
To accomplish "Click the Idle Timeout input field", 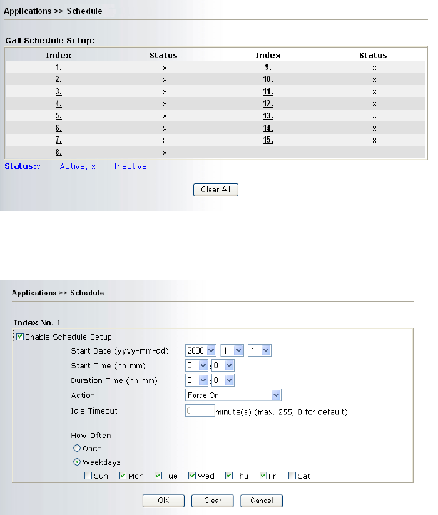I will [200, 412].
